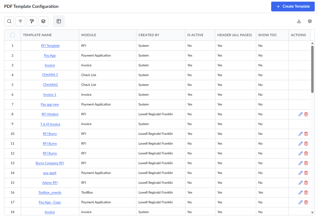Screen dimensions: 318x218
Task: Open the layers grouping icon
Action: (x=43, y=21)
